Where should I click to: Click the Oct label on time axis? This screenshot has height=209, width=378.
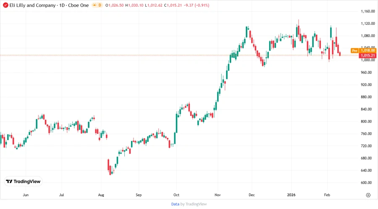pos(176,195)
